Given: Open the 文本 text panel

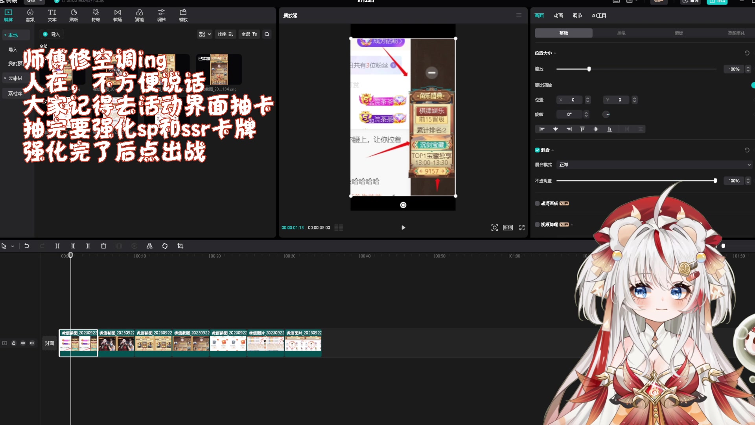Looking at the screenshot, I should tap(52, 15).
